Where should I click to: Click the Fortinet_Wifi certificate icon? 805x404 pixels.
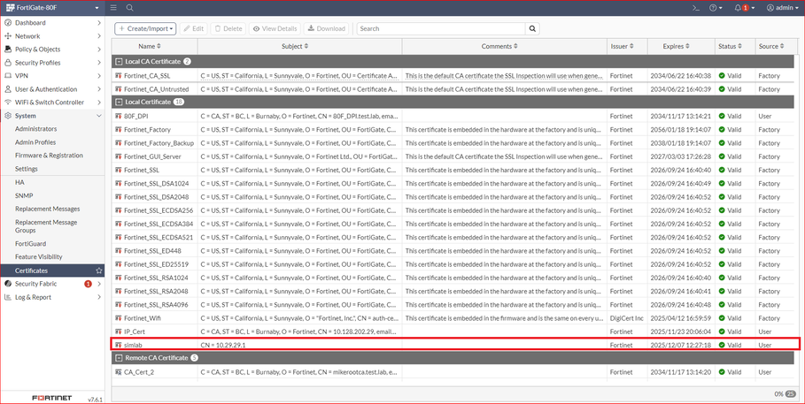click(x=119, y=318)
